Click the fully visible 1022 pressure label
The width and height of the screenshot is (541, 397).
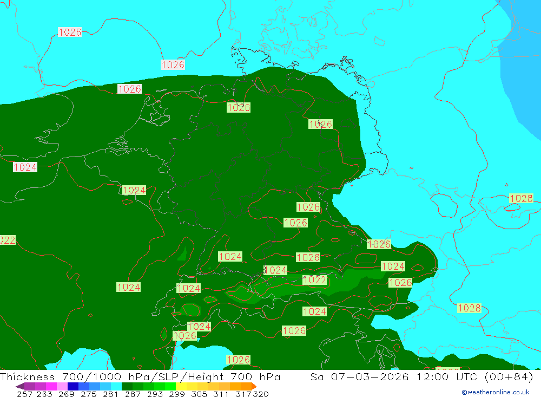click(x=314, y=280)
